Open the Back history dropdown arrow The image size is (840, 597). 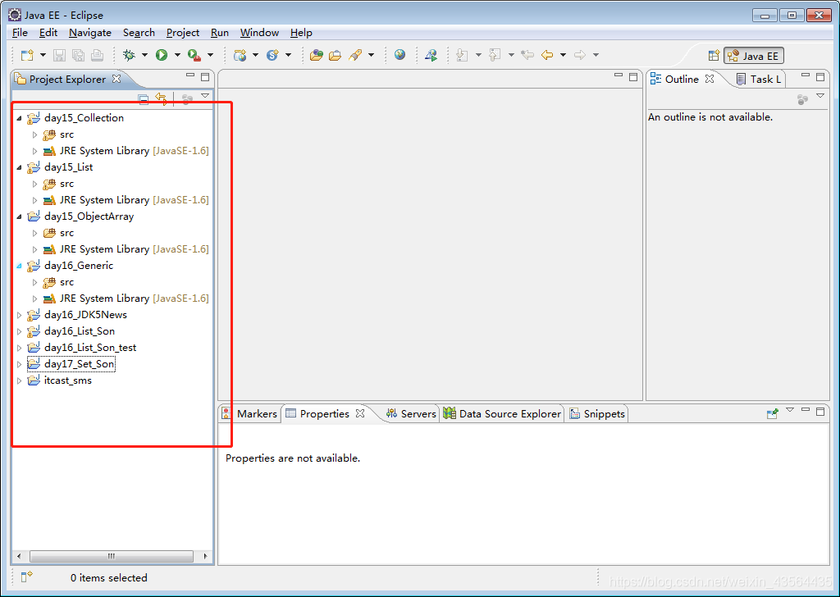click(x=563, y=55)
